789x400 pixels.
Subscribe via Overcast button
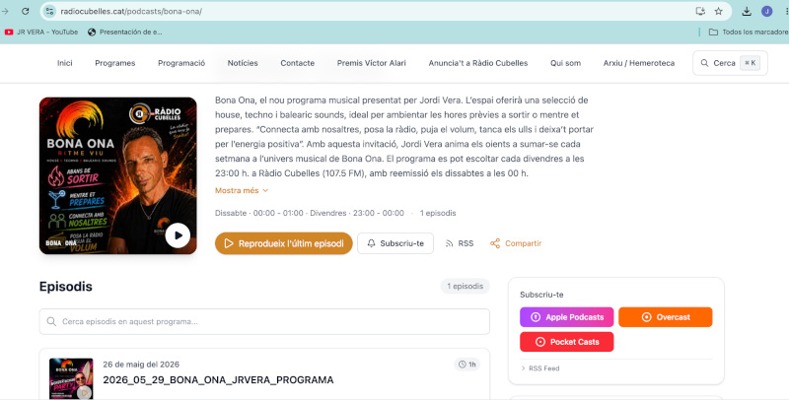pos(665,317)
